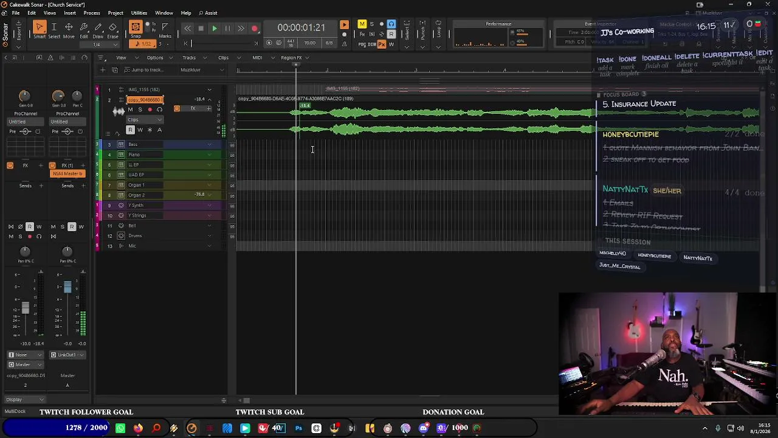Viewport: 778px width, 438px height.
Task: Toggle the inspector FX (1) power button
Action: [52, 165]
